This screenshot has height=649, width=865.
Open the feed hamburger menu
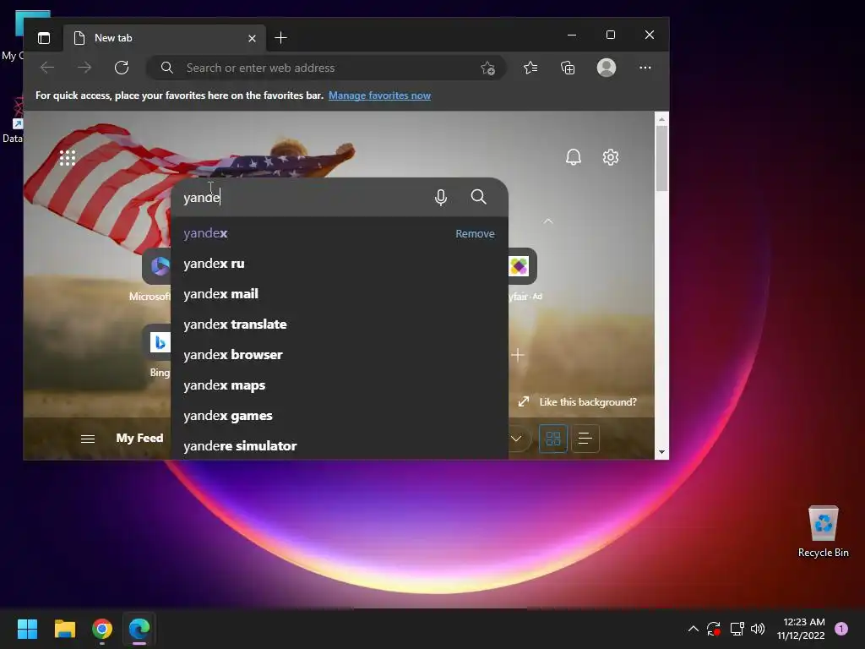click(x=88, y=439)
